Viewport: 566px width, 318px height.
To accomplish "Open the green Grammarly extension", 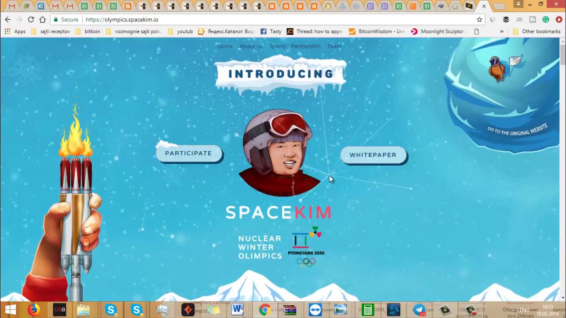I will [546, 19].
